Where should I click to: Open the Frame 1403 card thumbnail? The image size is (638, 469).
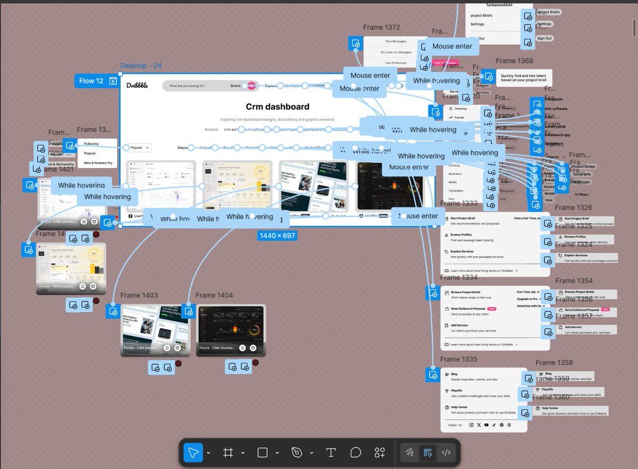[x=155, y=330]
